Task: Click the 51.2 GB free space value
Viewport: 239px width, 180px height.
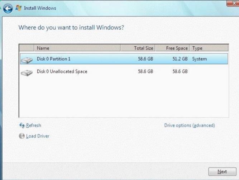Action: (x=180, y=59)
